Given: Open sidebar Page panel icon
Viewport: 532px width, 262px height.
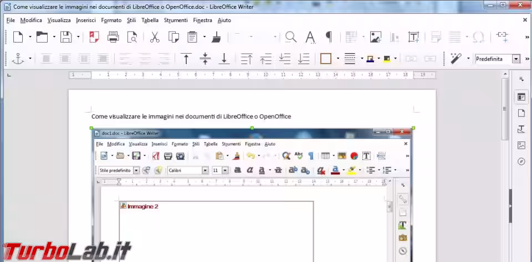Looking at the screenshot, I should (521, 113).
